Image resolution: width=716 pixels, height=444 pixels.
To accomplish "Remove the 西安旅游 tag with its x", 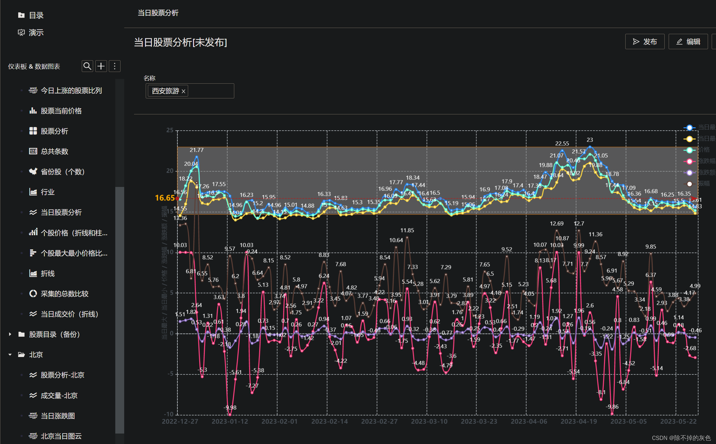I will click(x=184, y=91).
